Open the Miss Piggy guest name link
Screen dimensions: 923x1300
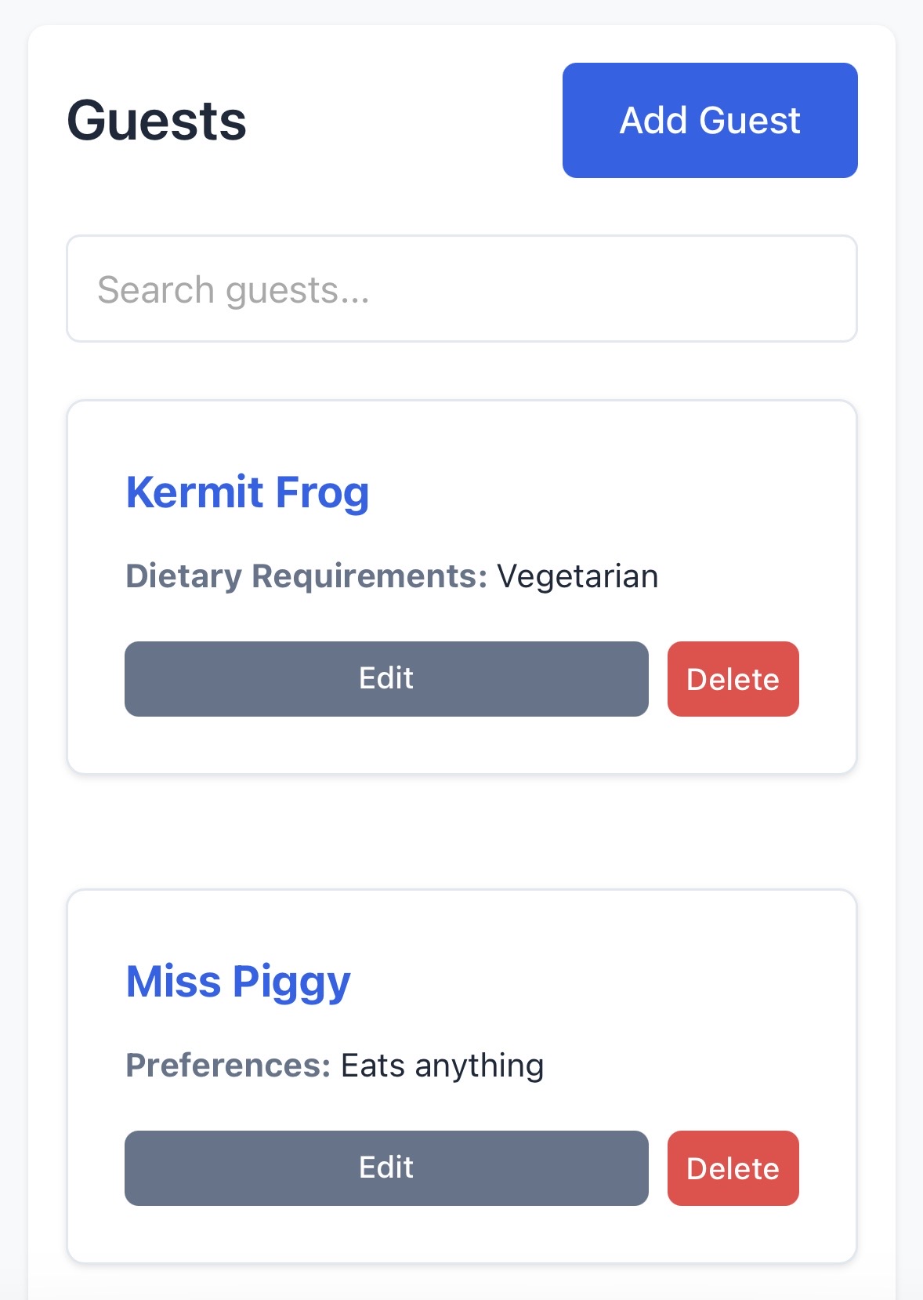(x=238, y=982)
